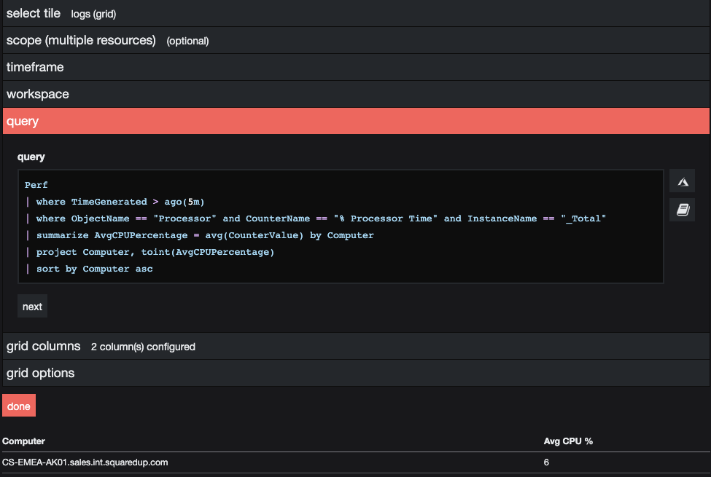Open the query language documentation book icon
The image size is (711, 477).
(682, 210)
